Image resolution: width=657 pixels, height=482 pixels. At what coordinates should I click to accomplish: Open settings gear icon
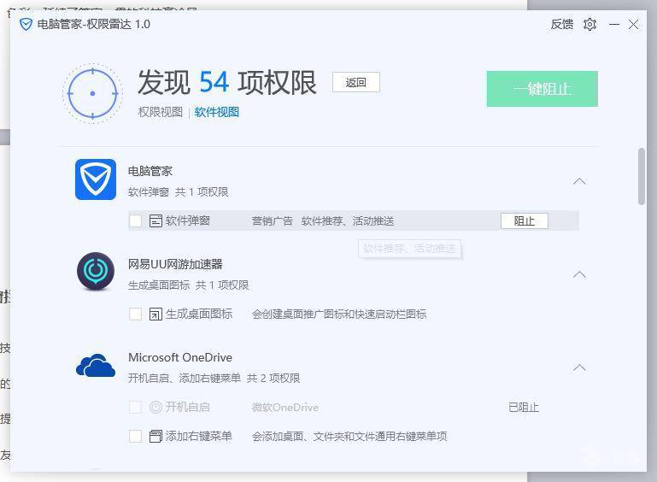(590, 24)
